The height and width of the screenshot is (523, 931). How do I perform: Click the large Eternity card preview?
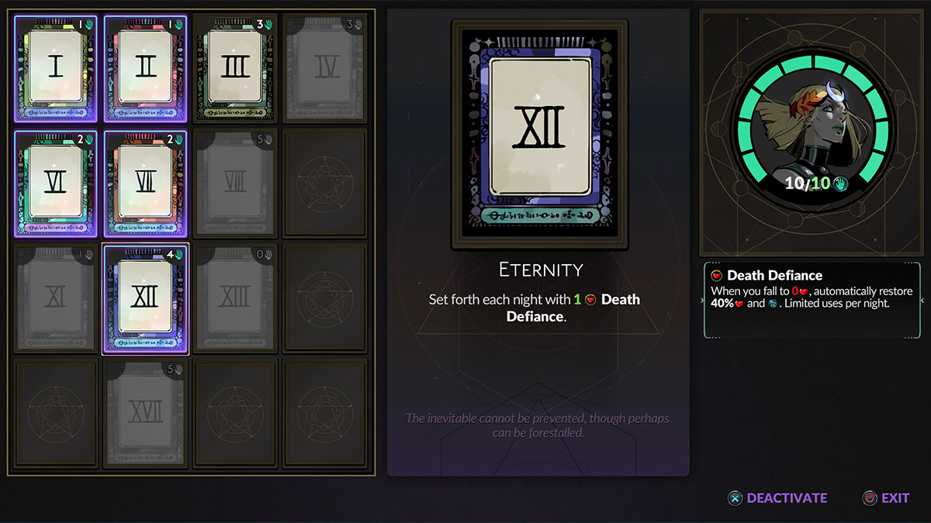539,135
